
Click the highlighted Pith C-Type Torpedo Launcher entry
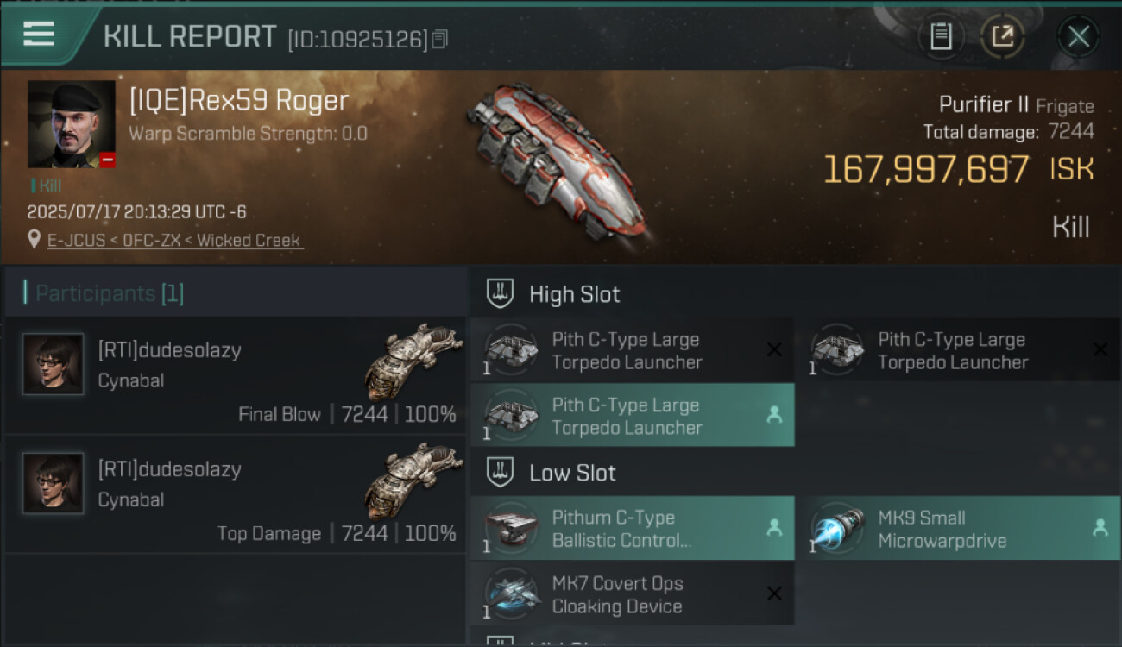[633, 416]
